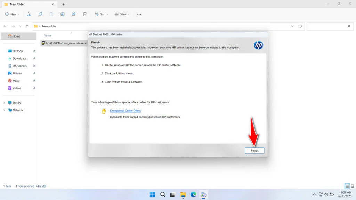Click the offers tag icon beside the link
356x200 pixels.
point(103,110)
